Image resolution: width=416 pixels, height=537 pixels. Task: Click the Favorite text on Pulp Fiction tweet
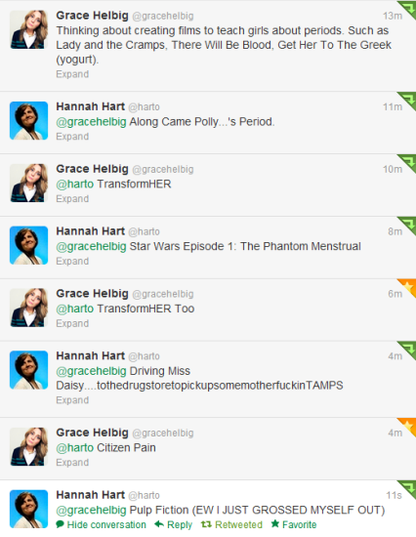pos(299,524)
